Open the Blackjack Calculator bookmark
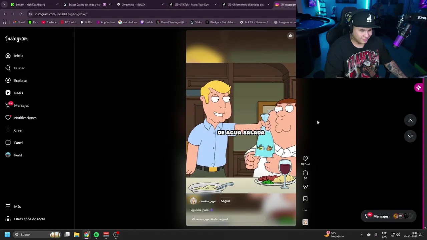 coord(221,22)
